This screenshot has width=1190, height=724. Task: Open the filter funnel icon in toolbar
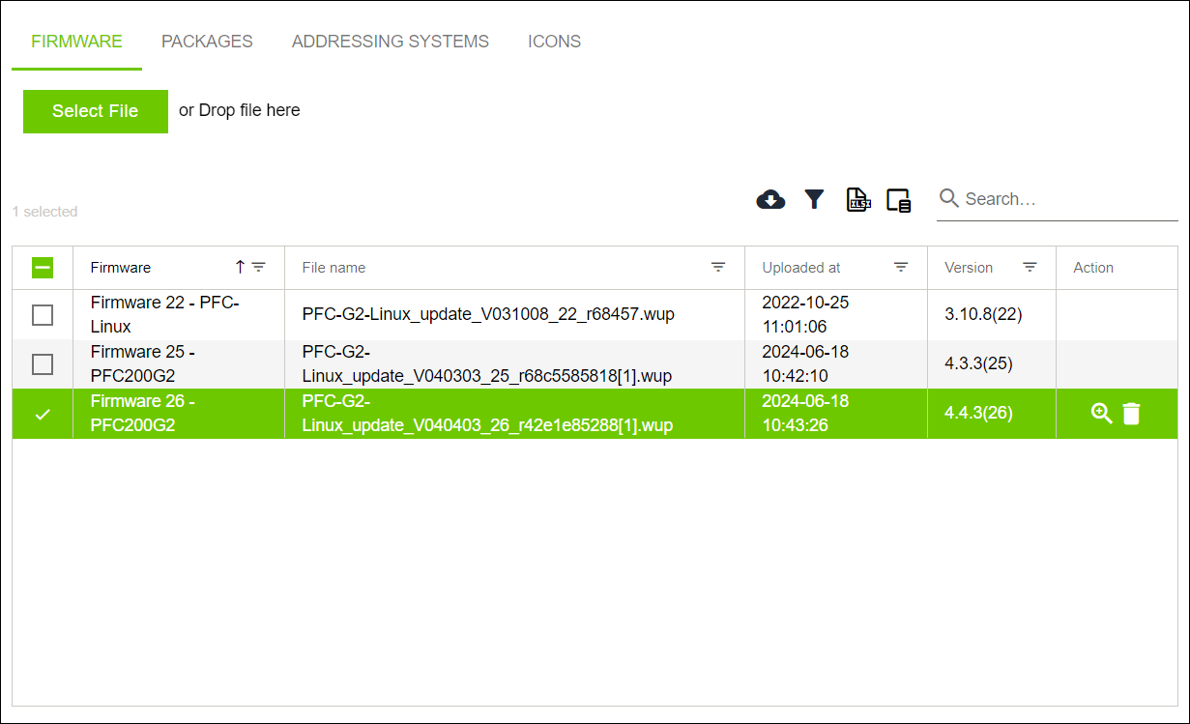pyautogui.click(x=814, y=200)
